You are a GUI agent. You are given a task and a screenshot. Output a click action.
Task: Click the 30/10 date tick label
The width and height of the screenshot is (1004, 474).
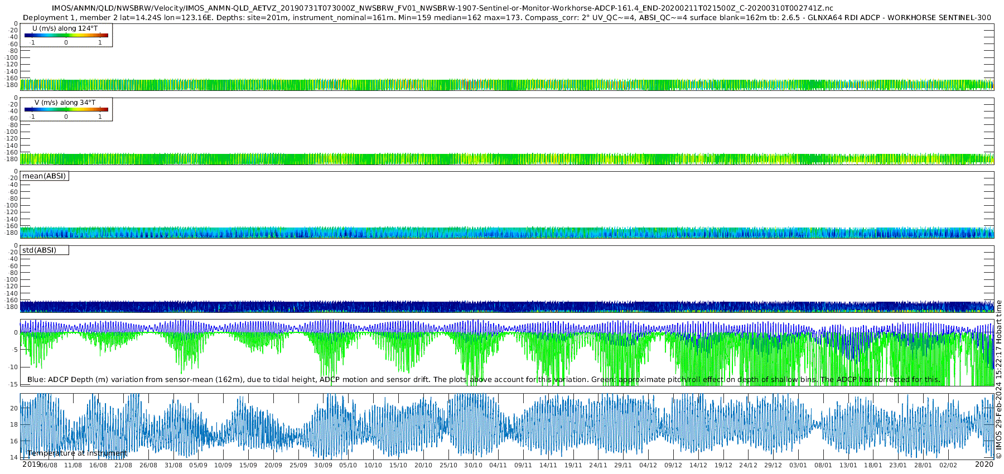point(474,465)
